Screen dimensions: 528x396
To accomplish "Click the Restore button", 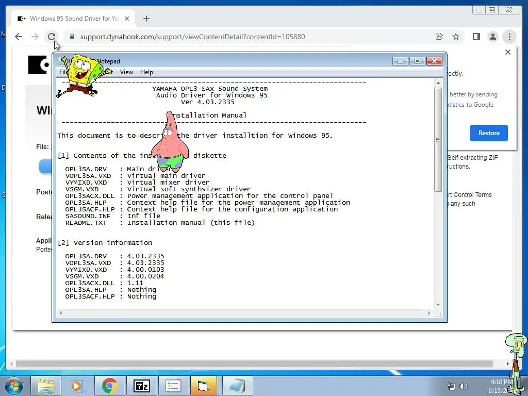I will tap(489, 133).
